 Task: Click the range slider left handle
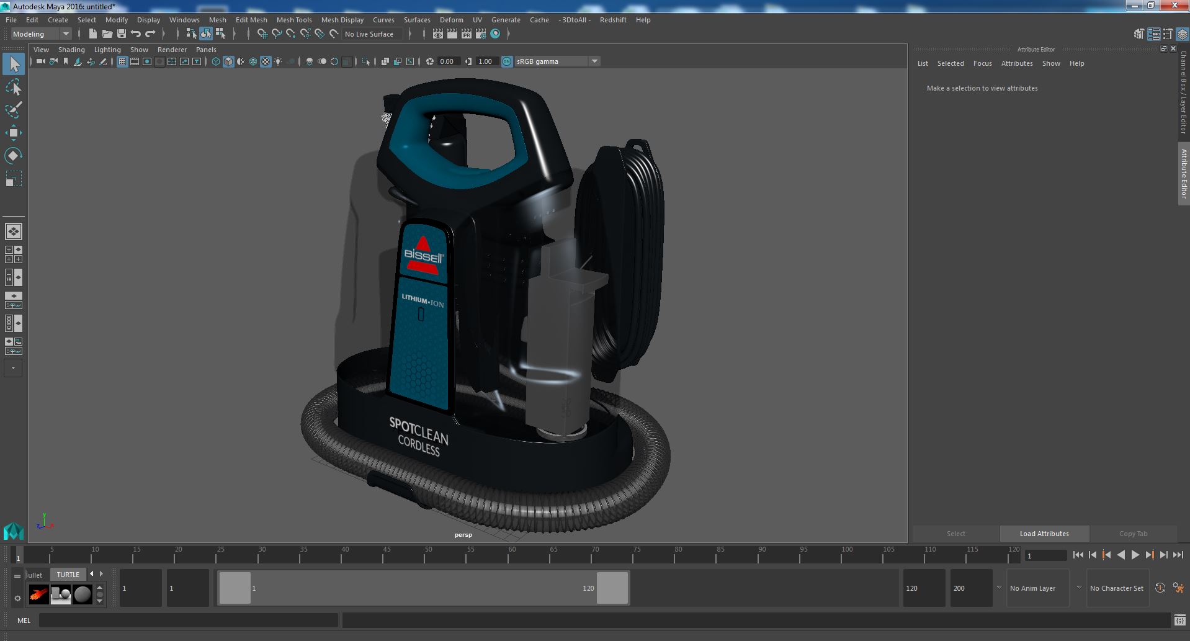(235, 588)
